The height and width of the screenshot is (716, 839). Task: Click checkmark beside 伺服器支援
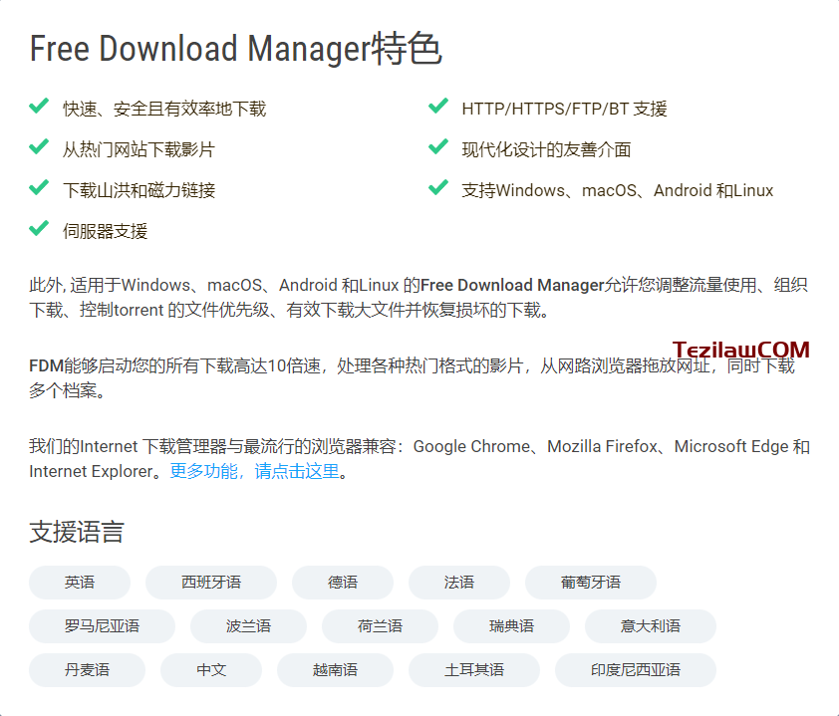39,228
